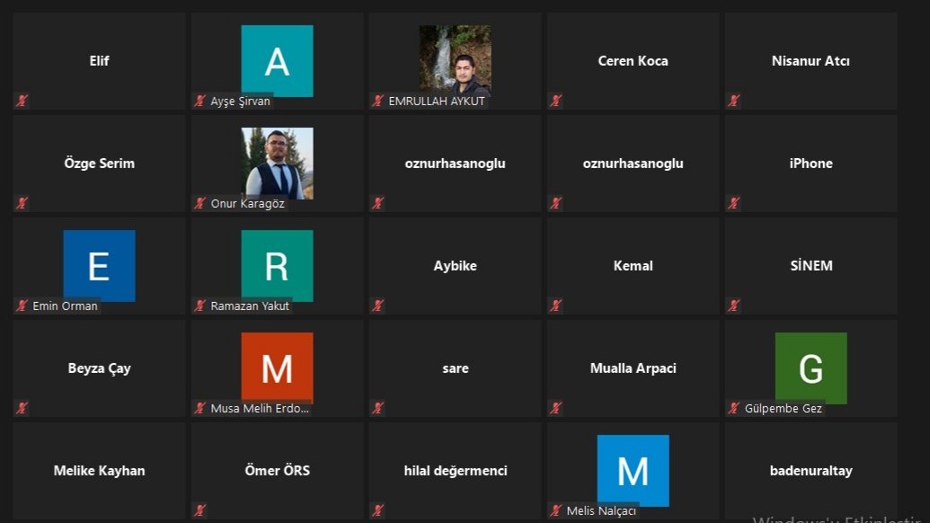Click the Onur Karagöz name label
This screenshot has width=930, height=523.
(x=247, y=204)
